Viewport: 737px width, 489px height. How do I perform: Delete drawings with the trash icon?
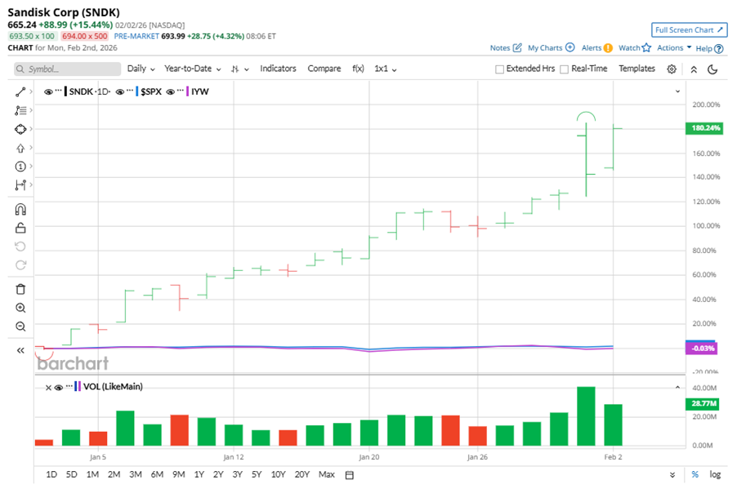[20, 289]
